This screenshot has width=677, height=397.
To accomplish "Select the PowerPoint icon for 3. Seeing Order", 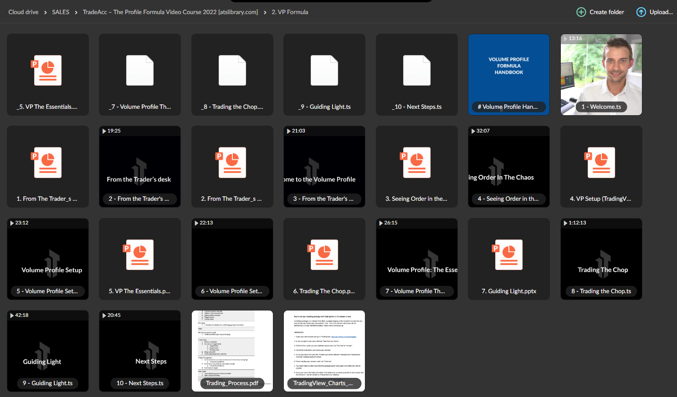I will (416, 163).
